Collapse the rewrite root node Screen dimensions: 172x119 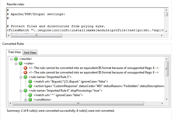[11, 59]
